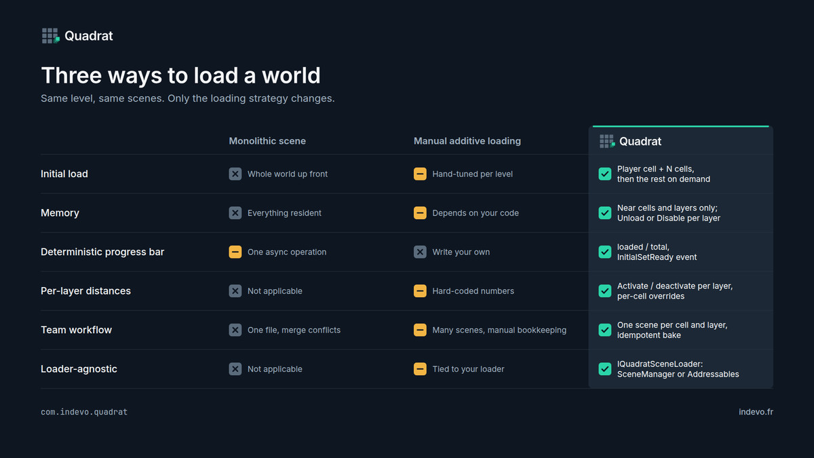
Task: Click the 'InitialSetReady event' text
Action: (657, 257)
